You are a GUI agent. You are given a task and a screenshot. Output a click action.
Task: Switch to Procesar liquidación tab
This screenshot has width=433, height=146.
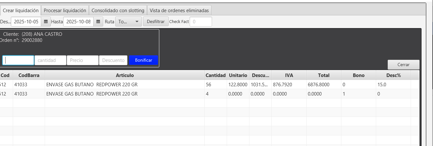coord(65,11)
